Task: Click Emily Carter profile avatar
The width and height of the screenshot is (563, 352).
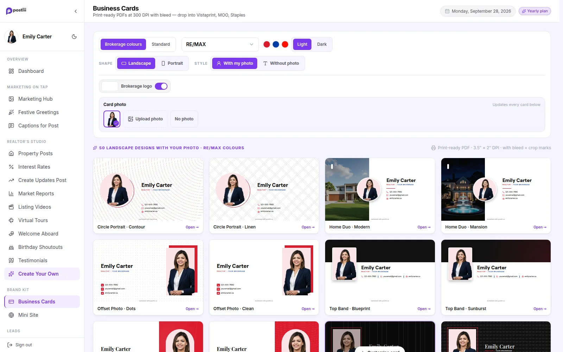Action: [x=12, y=37]
